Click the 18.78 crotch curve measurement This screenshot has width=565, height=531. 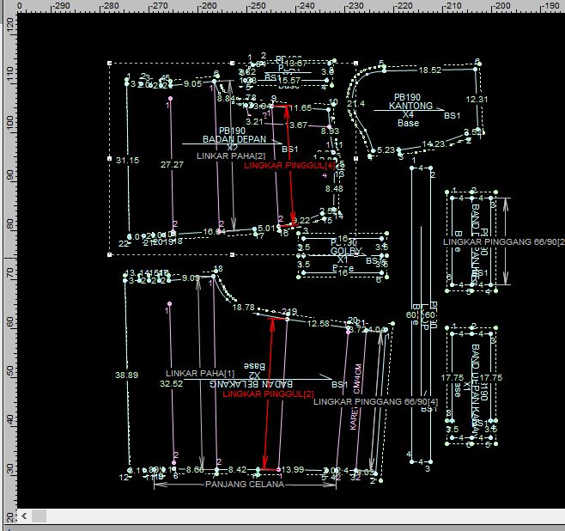point(244,307)
